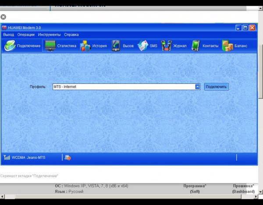This screenshot has height=205, width=263.
Task: Expand the profile dropdown arrow
Action: click(197, 87)
